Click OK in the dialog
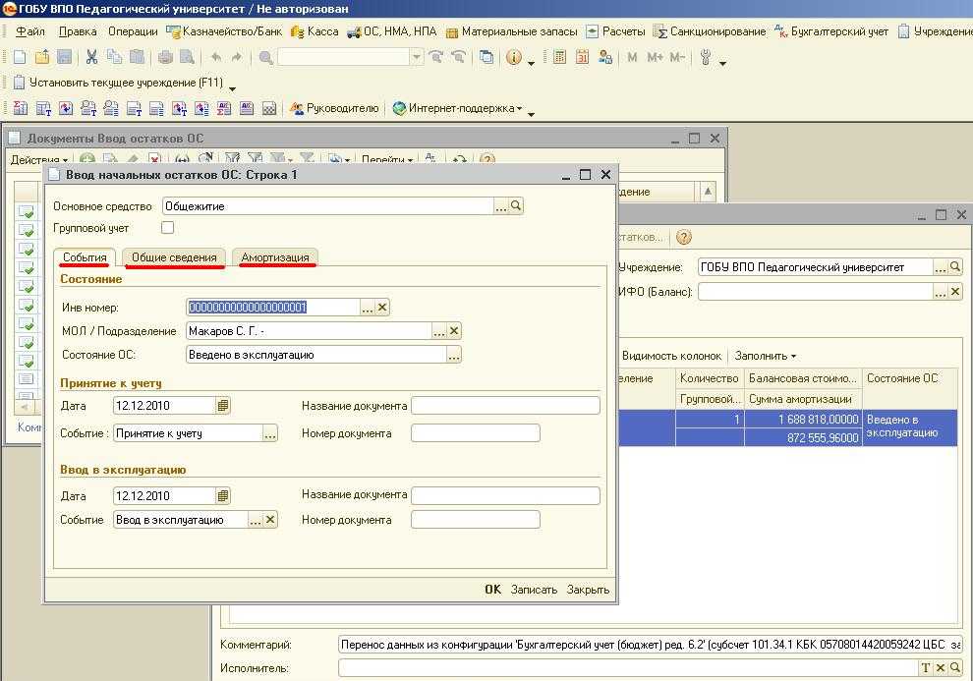Viewport: 973px width, 681px height. [493, 590]
